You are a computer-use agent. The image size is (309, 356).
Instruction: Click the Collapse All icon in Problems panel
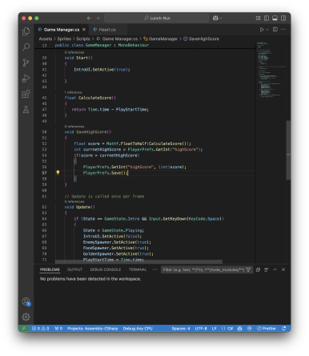(x=258, y=269)
